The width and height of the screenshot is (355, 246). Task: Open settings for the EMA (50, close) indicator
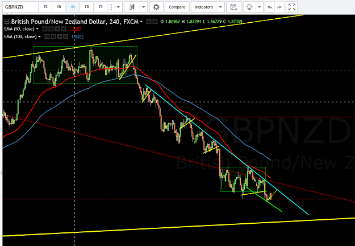(51, 29)
